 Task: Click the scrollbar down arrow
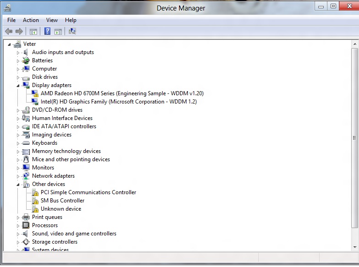coord(354,247)
